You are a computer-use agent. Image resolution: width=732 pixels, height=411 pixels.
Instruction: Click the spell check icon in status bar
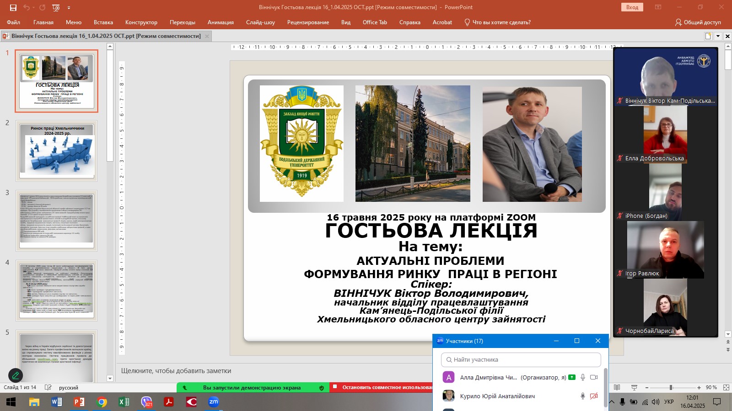point(48,387)
